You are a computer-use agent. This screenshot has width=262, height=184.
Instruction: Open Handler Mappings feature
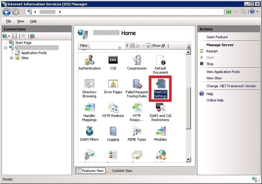point(89,112)
